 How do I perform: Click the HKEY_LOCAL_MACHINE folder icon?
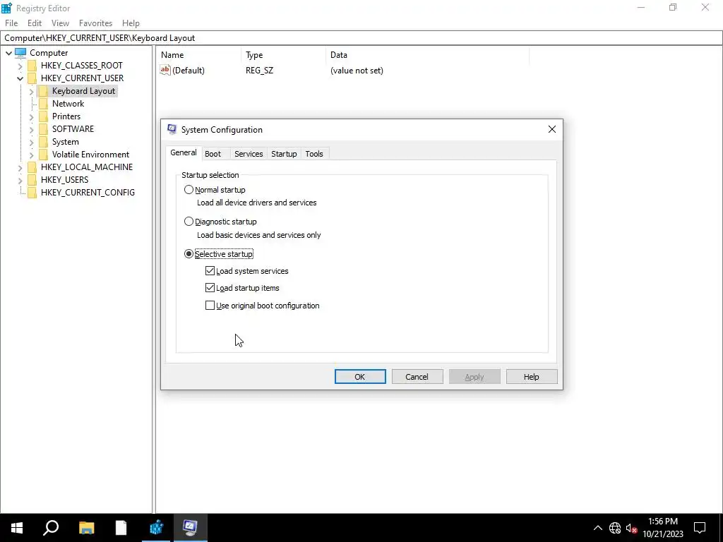point(32,167)
